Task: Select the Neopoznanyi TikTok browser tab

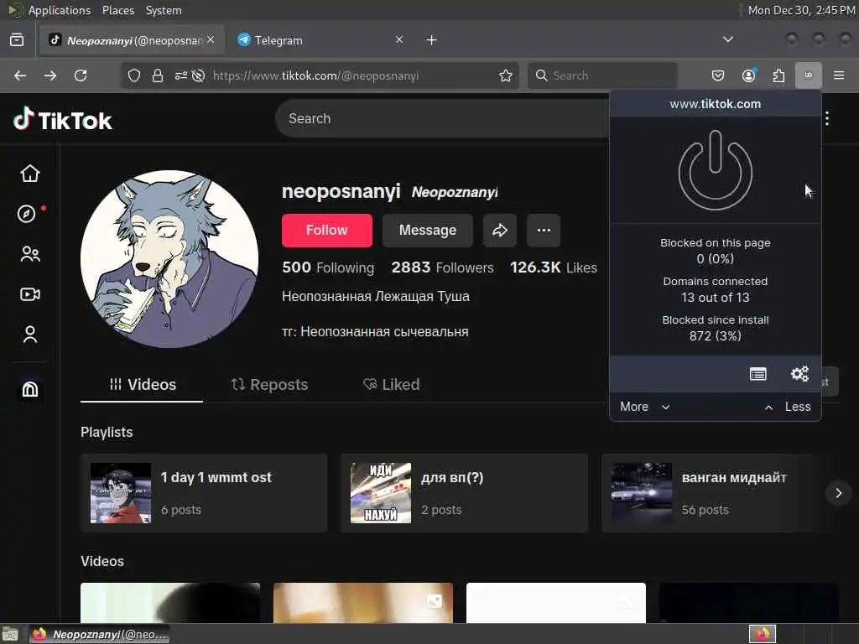Action: tap(132, 40)
